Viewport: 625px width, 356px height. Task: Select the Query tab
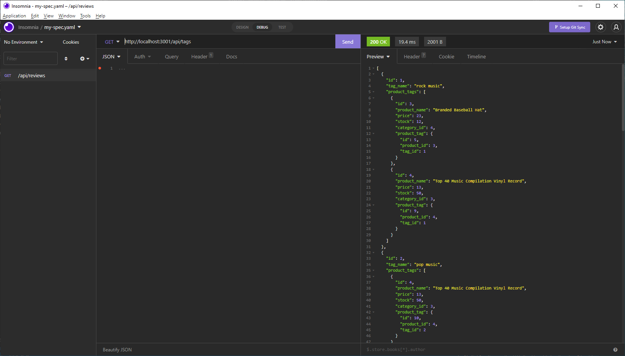[172, 56]
